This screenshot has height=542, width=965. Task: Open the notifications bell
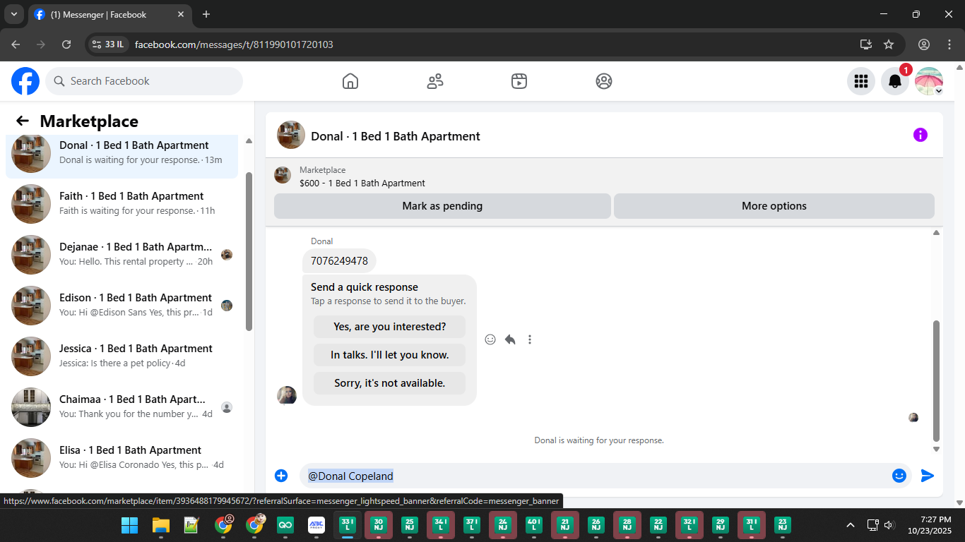[895, 81]
